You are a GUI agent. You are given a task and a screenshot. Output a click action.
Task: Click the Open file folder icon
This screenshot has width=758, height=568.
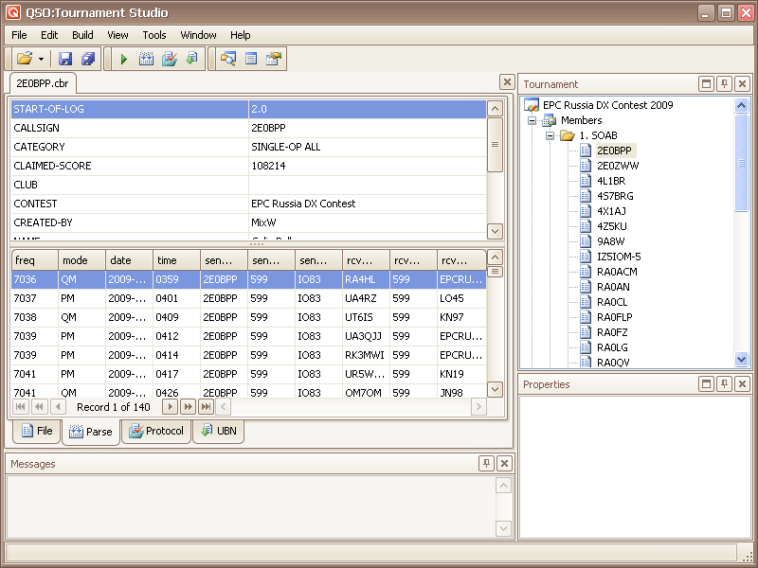(24, 59)
